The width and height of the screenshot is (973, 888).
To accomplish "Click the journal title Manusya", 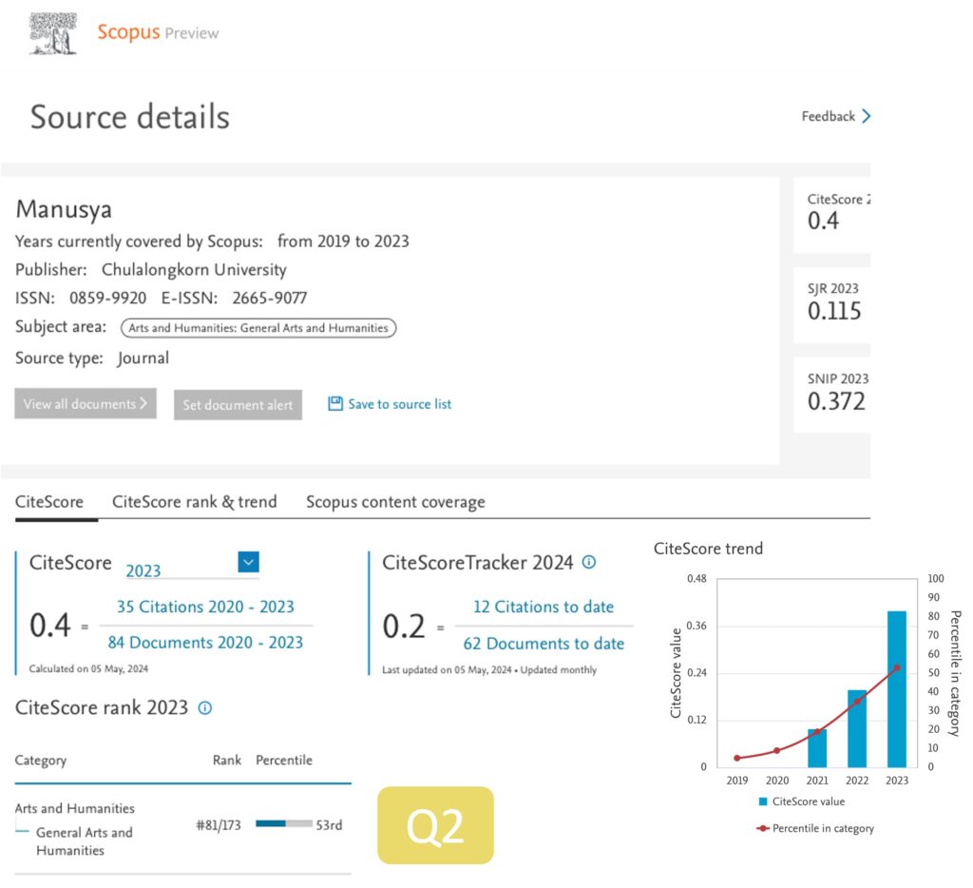I will click(64, 210).
